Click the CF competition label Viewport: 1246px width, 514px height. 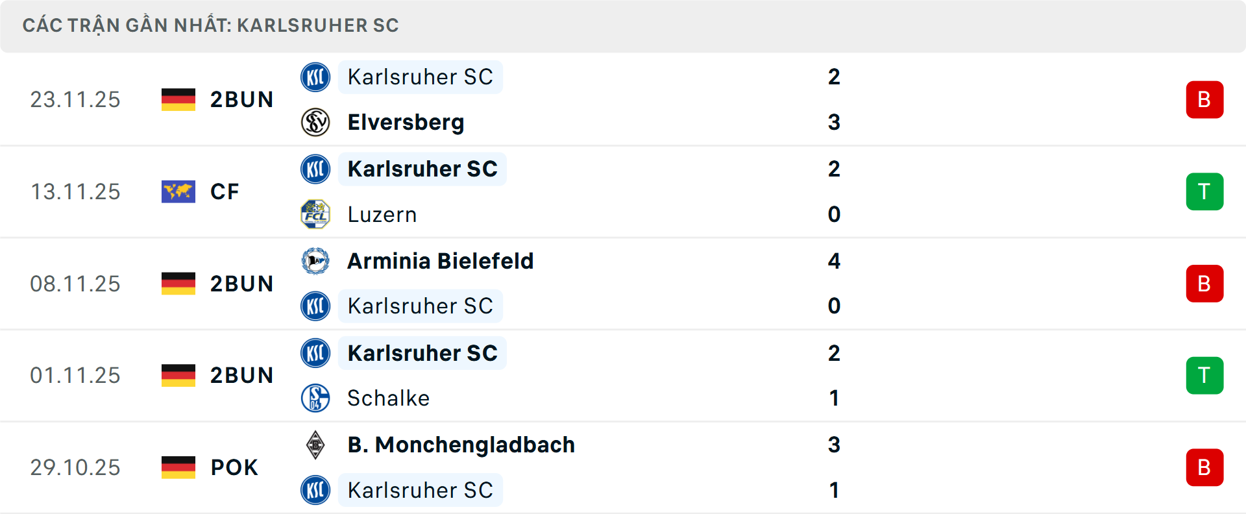[225, 191]
